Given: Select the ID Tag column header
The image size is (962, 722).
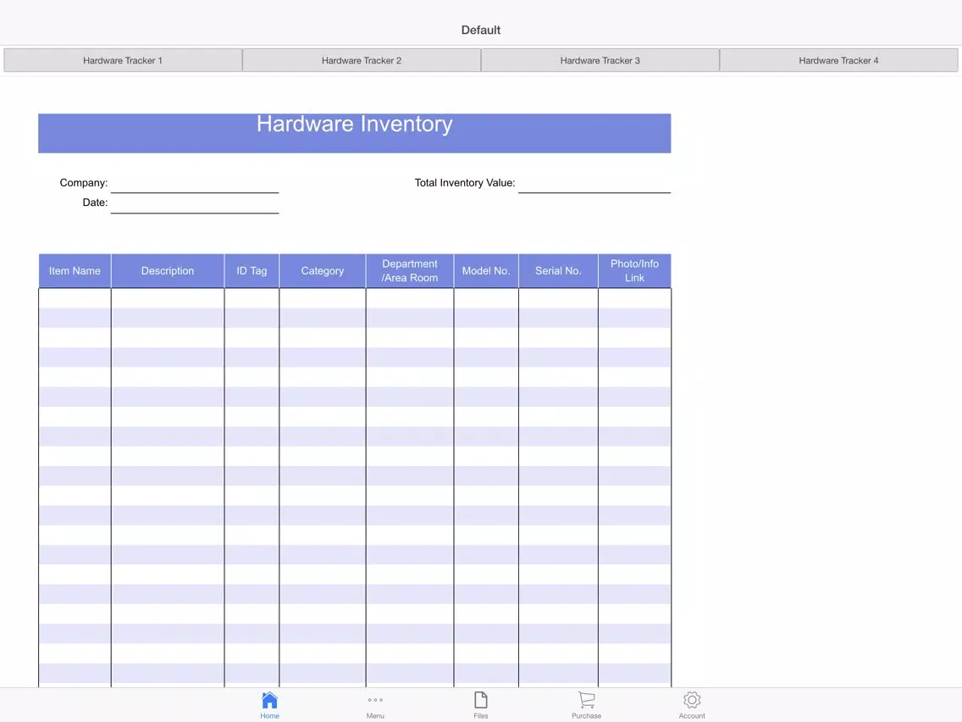Looking at the screenshot, I should pyautogui.click(x=252, y=271).
